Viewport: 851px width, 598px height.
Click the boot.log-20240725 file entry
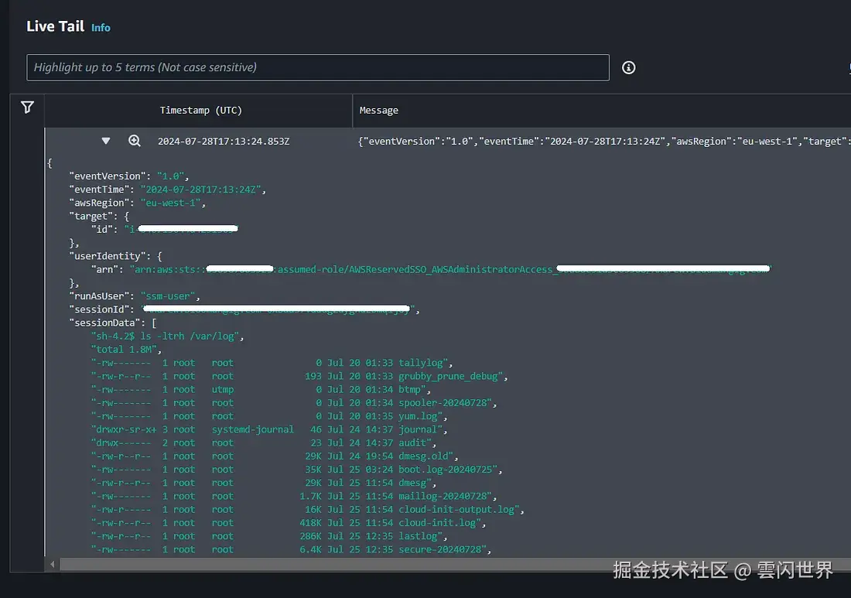tap(296, 470)
